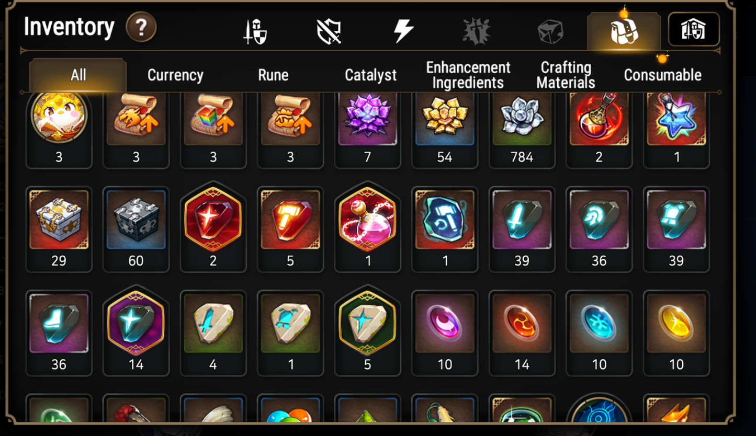Switch to the Rune tab
The height and width of the screenshot is (436, 756).
273,75
